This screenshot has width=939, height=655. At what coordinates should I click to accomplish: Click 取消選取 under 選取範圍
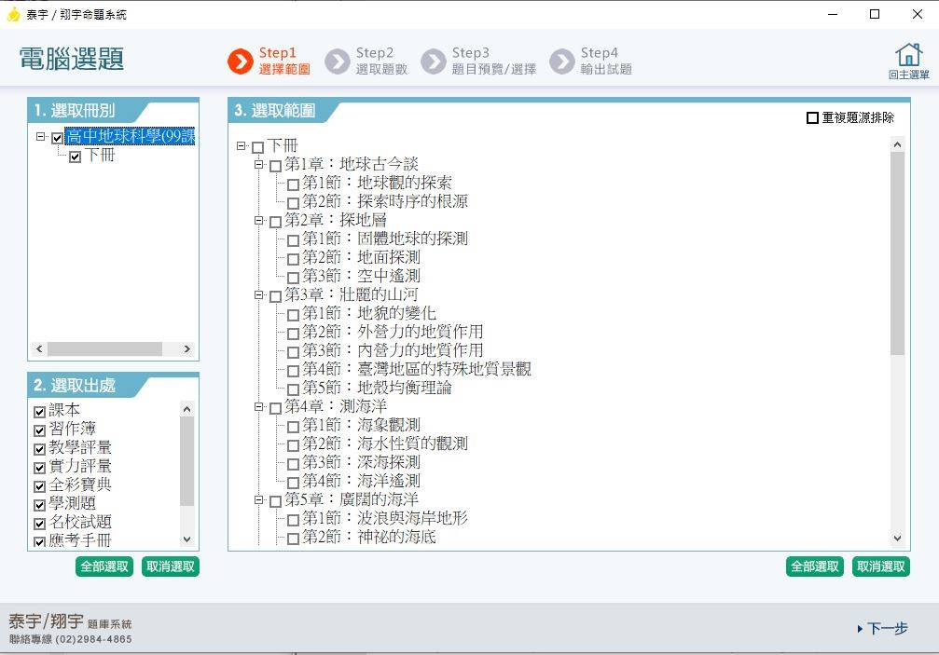tap(881, 566)
